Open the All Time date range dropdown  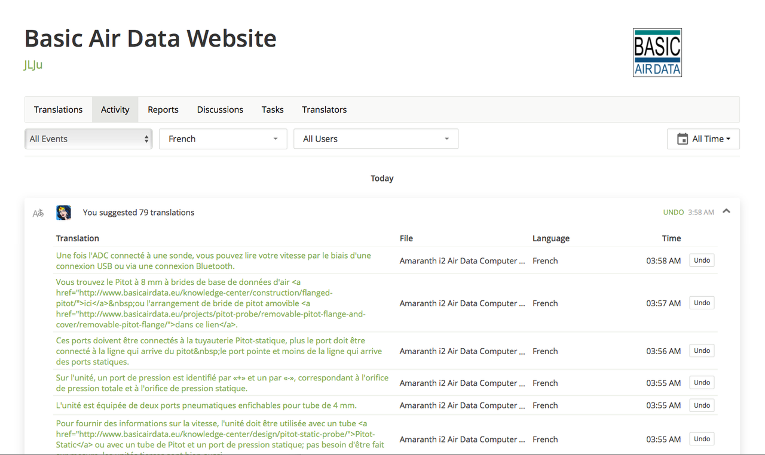tap(703, 139)
